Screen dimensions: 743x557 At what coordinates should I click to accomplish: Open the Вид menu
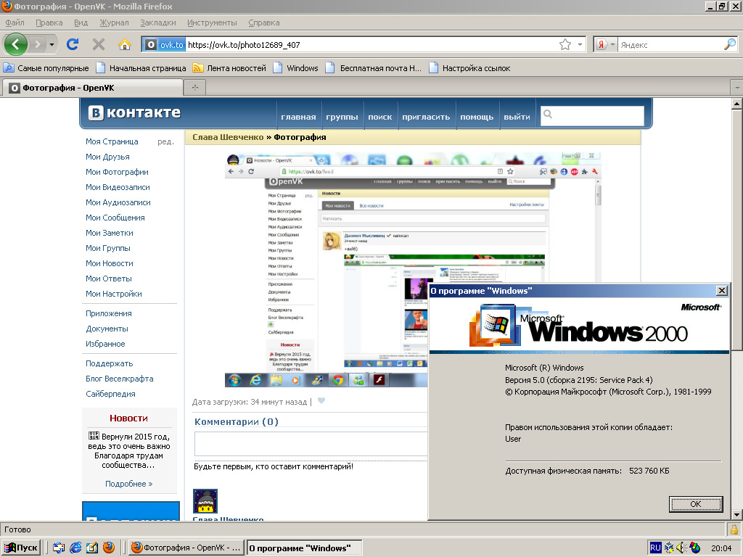click(81, 22)
